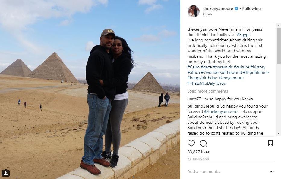Image resolution: width=281 pixels, height=179 pixels.
Task: Click the 23 HOURS AGO timestamp
Action: pos(198,159)
